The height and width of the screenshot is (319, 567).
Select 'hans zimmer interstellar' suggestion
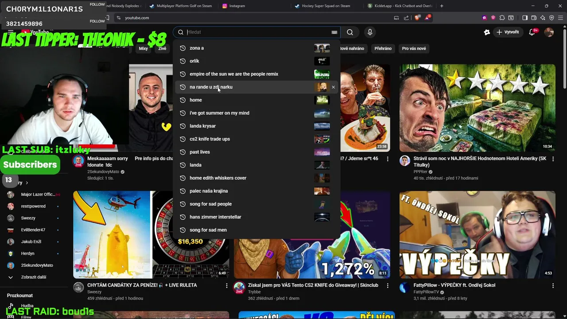[257, 217]
